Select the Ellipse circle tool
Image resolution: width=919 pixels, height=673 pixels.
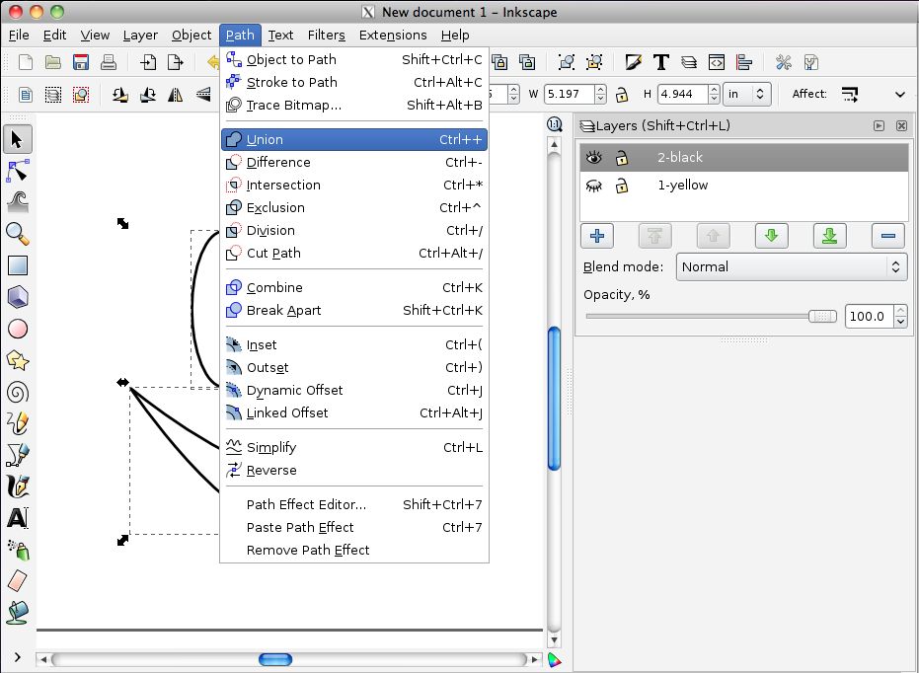coord(17,329)
